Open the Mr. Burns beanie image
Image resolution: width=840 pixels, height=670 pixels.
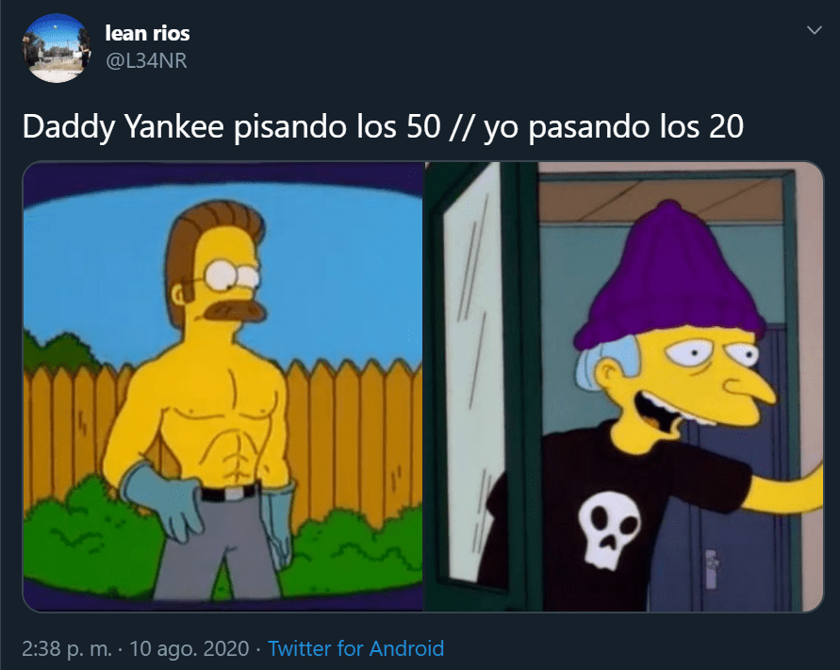pyautogui.click(x=624, y=386)
